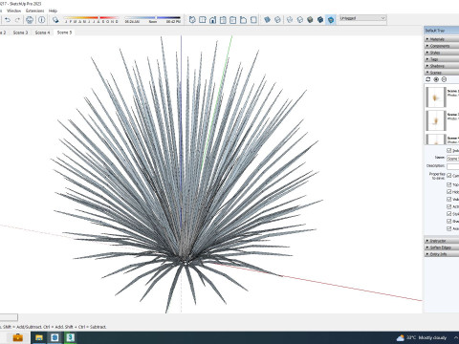Switch to the Scene 3 tab

20,32
